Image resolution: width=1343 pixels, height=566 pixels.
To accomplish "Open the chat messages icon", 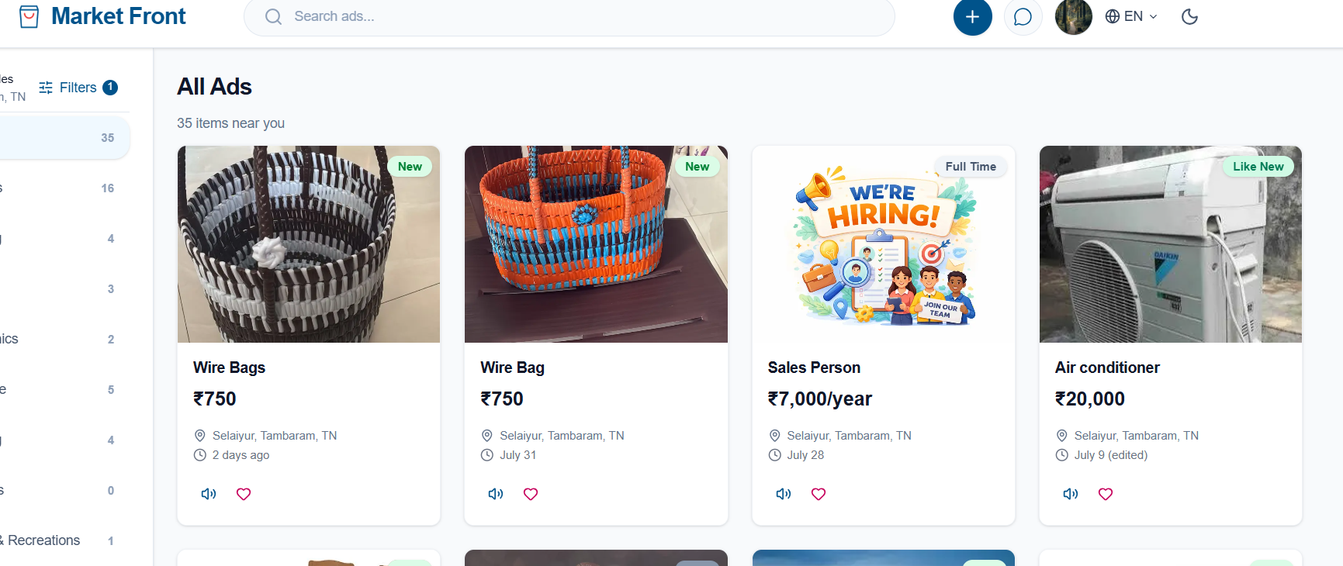I will click(1023, 16).
